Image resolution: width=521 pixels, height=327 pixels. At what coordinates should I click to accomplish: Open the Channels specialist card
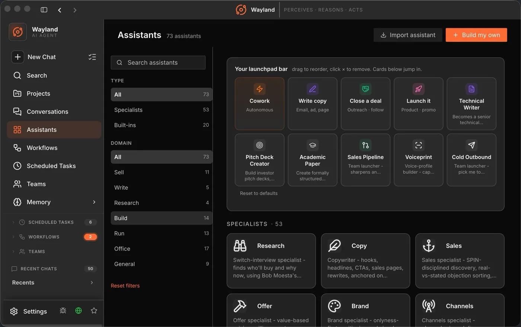click(x=460, y=310)
